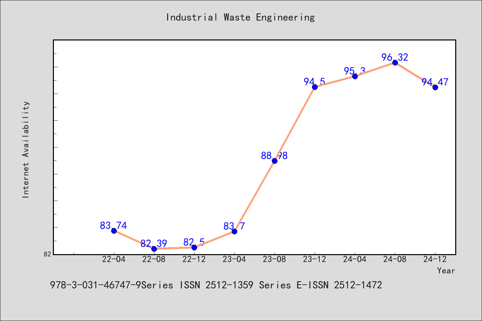Click the chart title Industrial Waste Engineering
The height and width of the screenshot is (321, 482).
click(240, 17)
